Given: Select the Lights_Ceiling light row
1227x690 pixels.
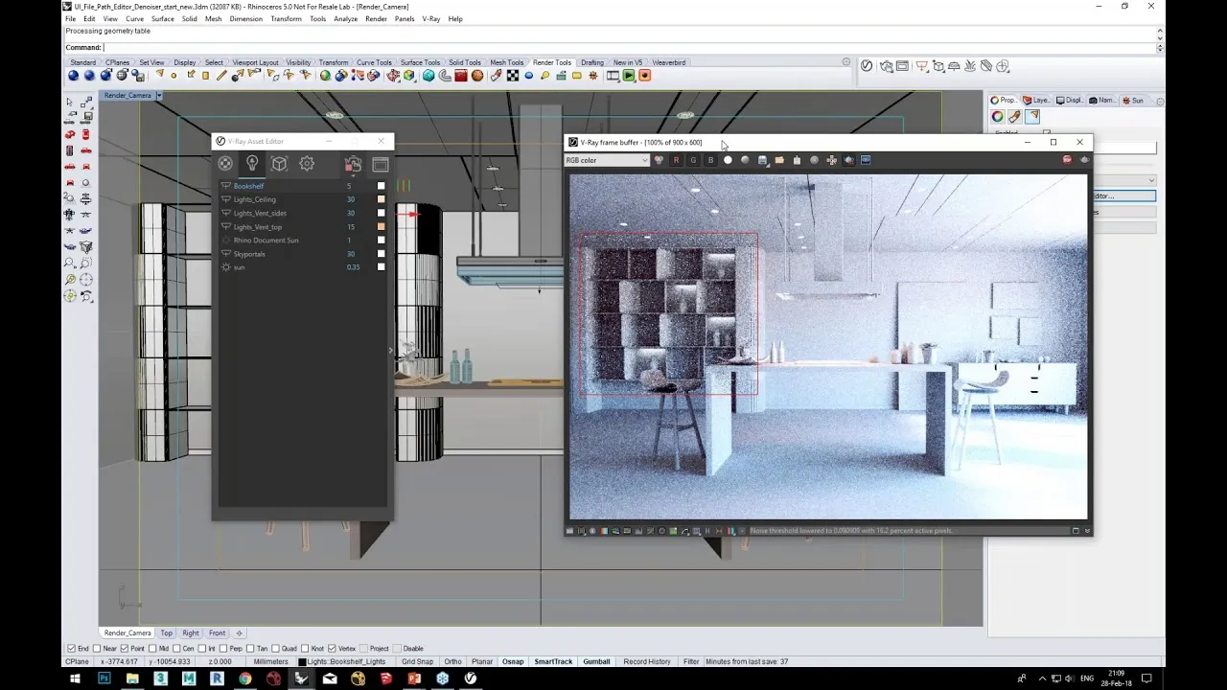Looking at the screenshot, I should coord(302,199).
